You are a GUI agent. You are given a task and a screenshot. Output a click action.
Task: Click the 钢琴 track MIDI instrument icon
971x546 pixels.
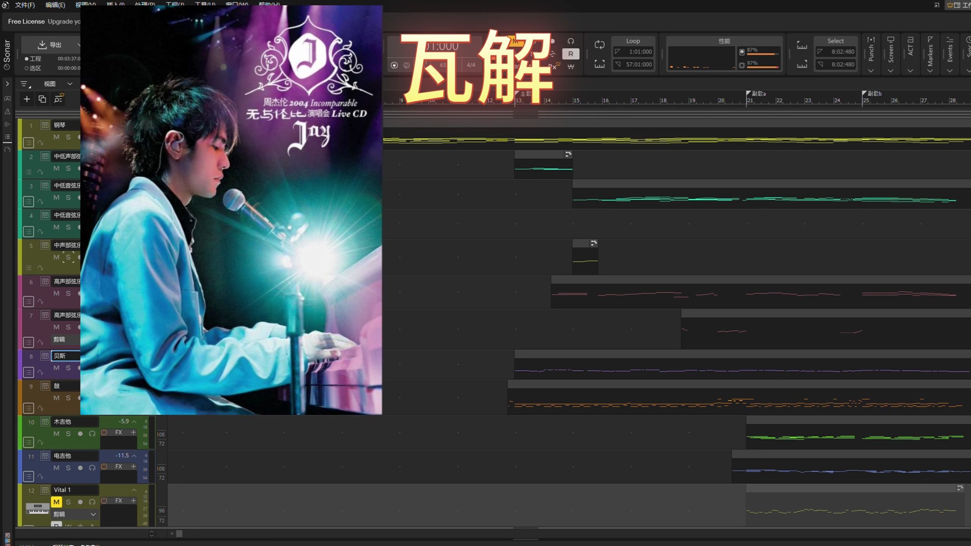[x=45, y=125]
